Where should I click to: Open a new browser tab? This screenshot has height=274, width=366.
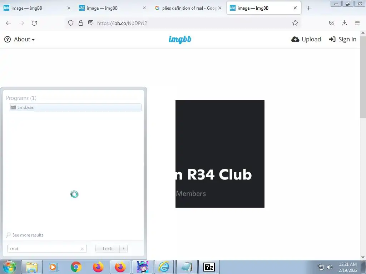pos(308,8)
